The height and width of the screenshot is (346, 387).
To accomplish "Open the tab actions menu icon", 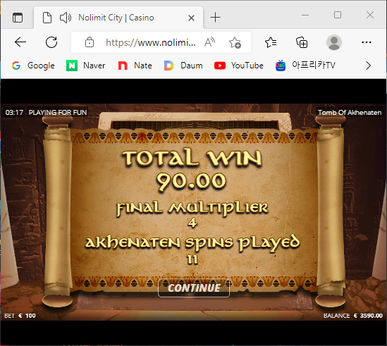I will [18, 18].
